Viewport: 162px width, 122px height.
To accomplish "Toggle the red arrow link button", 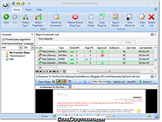I will click(x=64, y=82).
